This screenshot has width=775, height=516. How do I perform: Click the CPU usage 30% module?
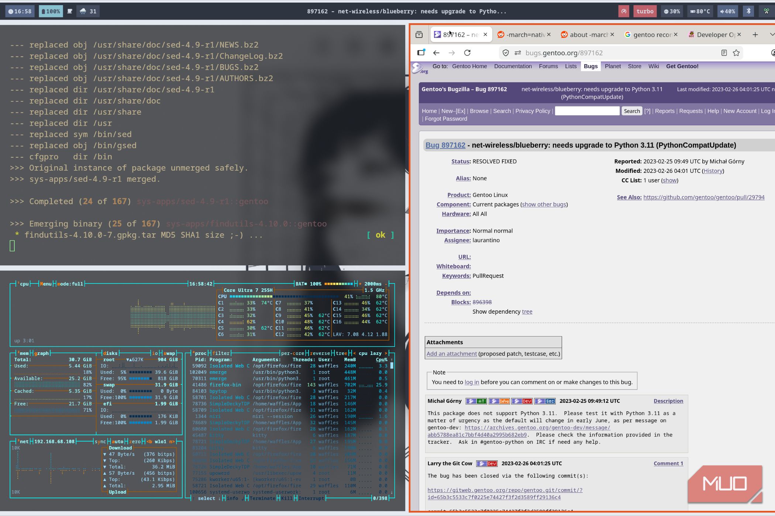point(672,11)
